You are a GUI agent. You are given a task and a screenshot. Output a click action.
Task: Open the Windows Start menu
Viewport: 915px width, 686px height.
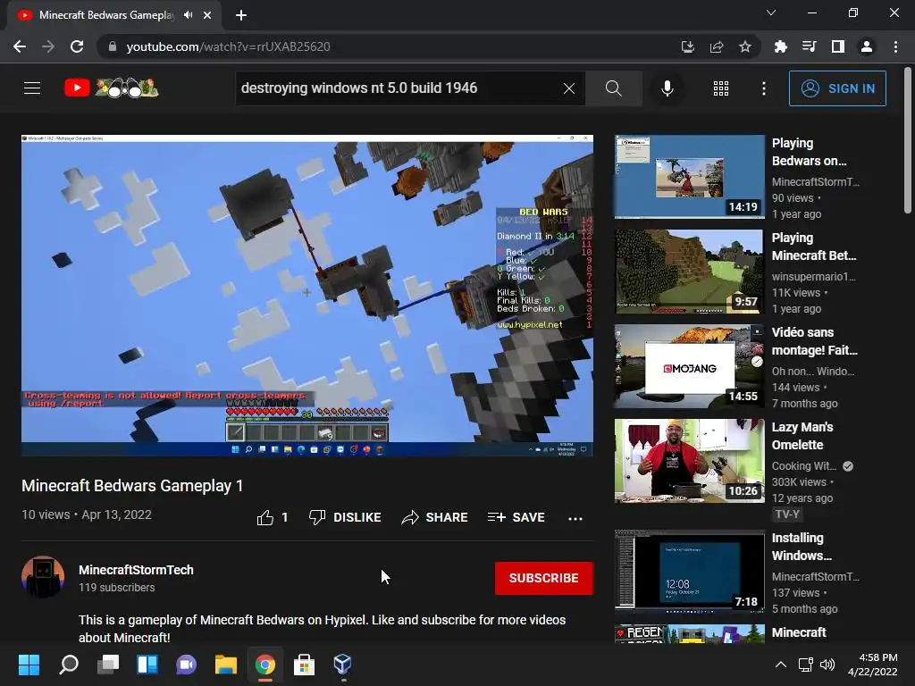click(29, 665)
